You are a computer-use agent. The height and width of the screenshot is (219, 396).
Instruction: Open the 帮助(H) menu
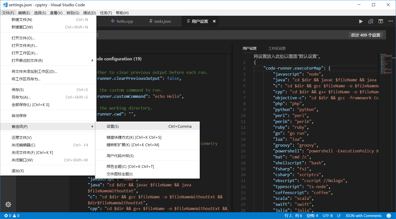[x=122, y=13]
